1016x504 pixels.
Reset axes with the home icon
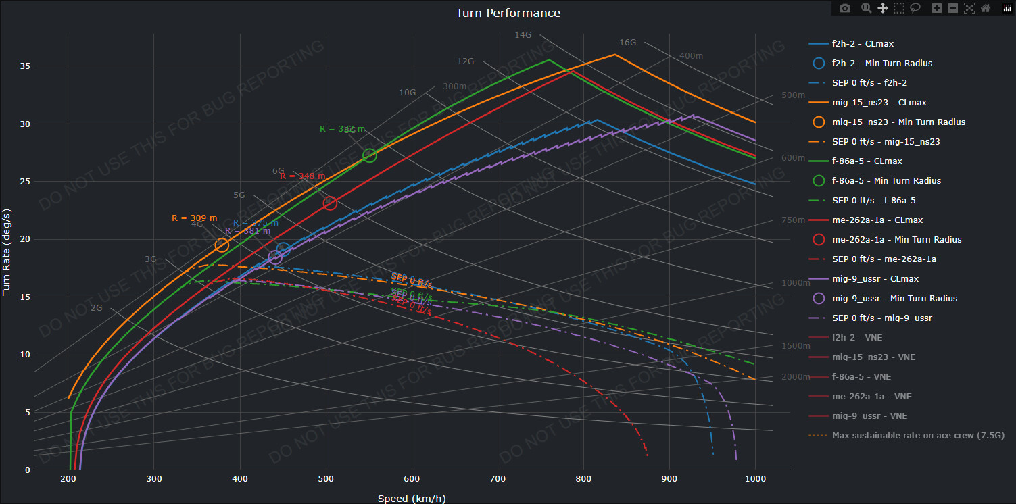coord(986,8)
